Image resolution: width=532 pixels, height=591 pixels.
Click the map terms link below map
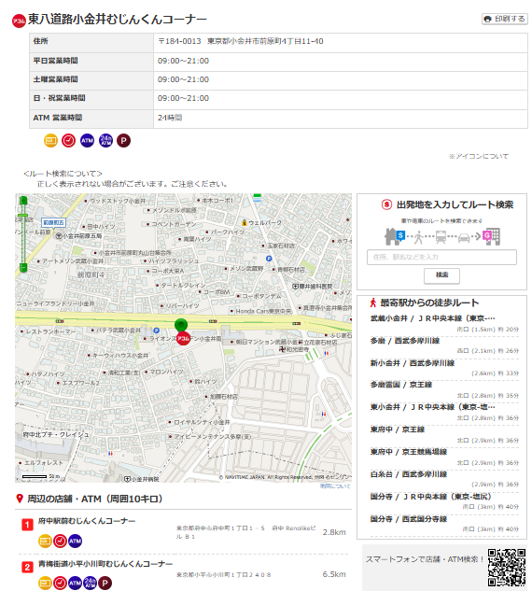(x=335, y=486)
